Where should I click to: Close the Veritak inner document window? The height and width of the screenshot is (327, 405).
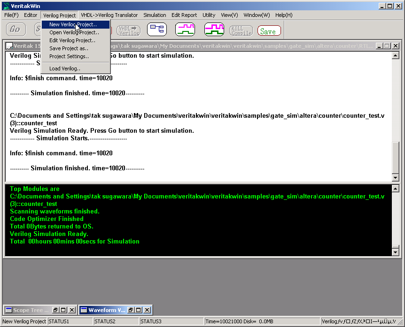point(396,46)
